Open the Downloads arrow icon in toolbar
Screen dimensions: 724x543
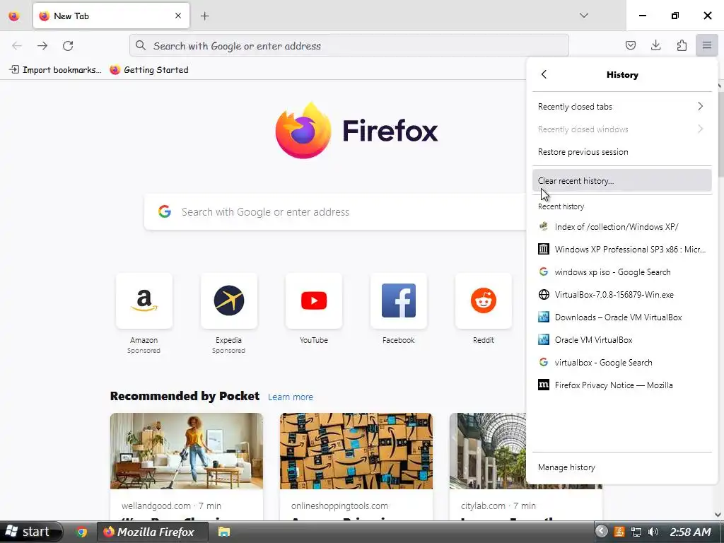point(655,45)
